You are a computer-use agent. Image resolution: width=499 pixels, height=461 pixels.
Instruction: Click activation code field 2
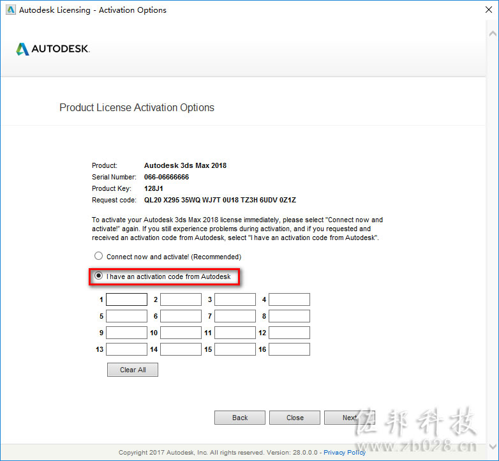(x=181, y=299)
